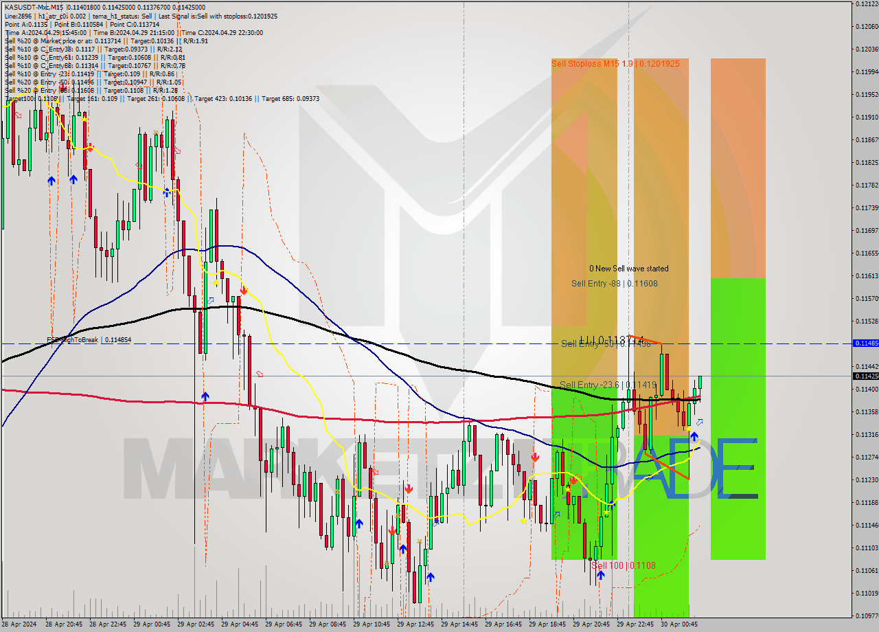Click the 'Sell %20 @ Market price' info line
This screenshot has width=879, height=632.
106,41
